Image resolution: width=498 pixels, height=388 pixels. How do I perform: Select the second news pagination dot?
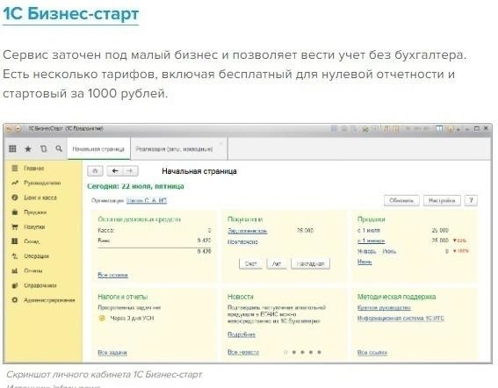pos(294,352)
